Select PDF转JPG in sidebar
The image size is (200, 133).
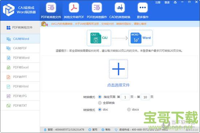(x=20, y=96)
